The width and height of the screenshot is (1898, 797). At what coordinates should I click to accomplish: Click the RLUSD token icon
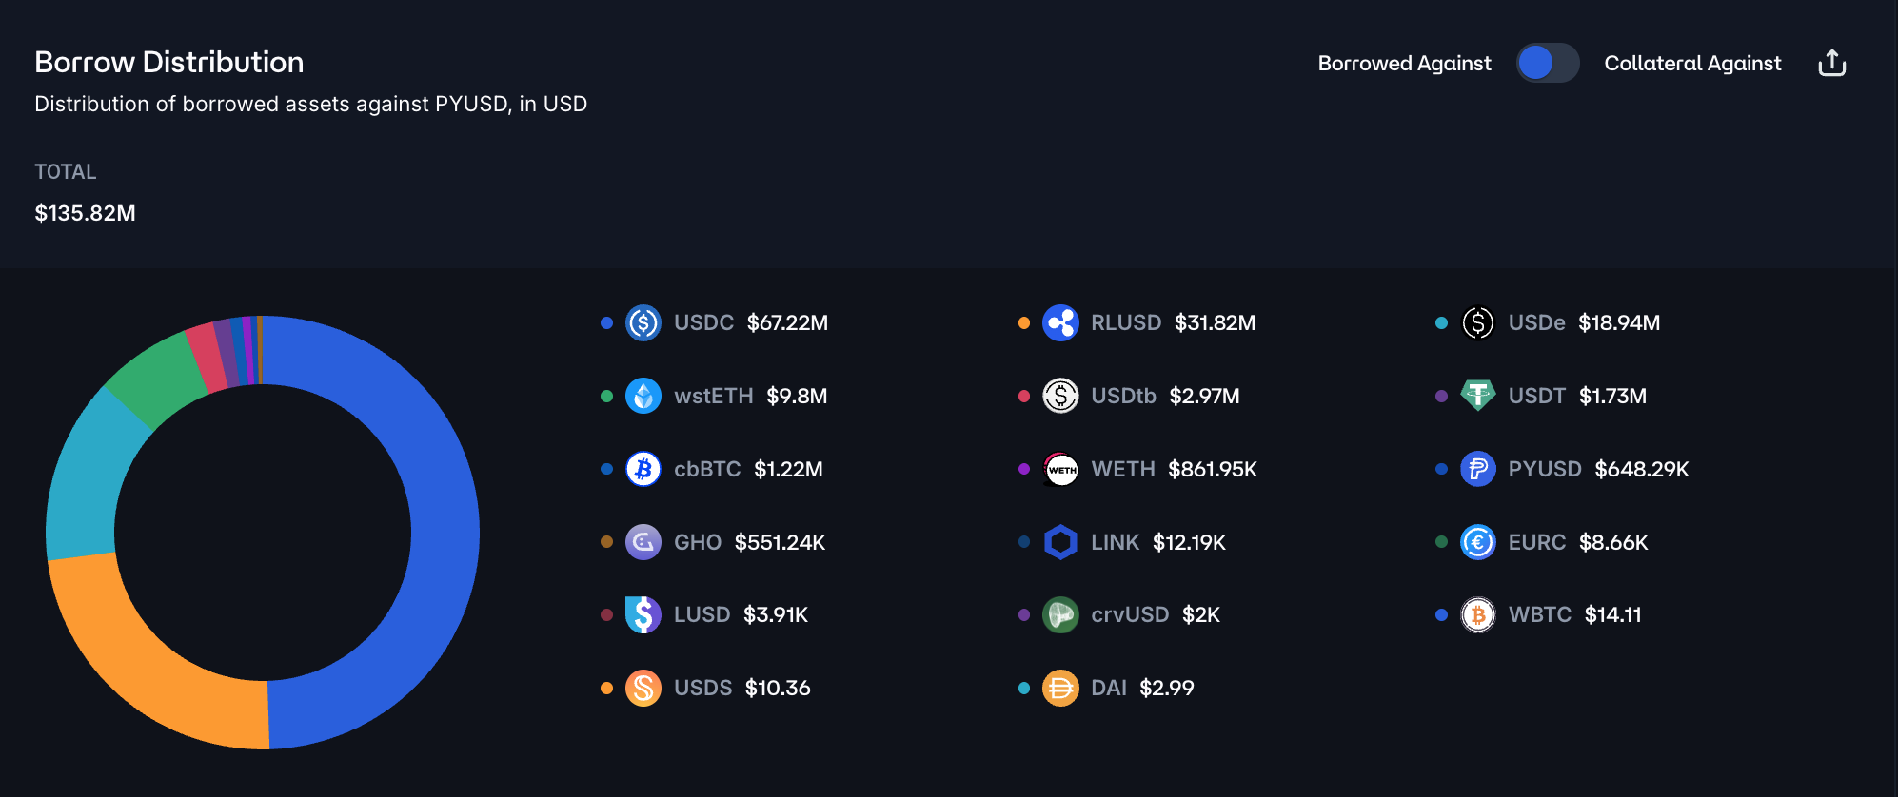pos(1060,323)
